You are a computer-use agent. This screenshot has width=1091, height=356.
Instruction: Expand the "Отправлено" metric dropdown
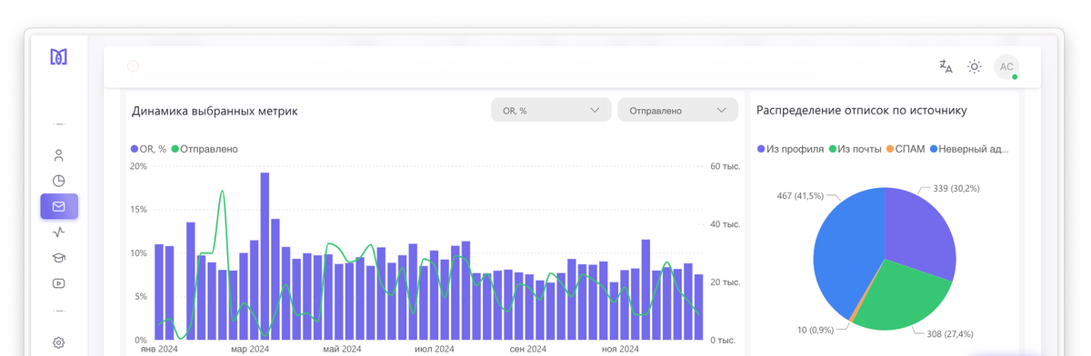click(677, 110)
